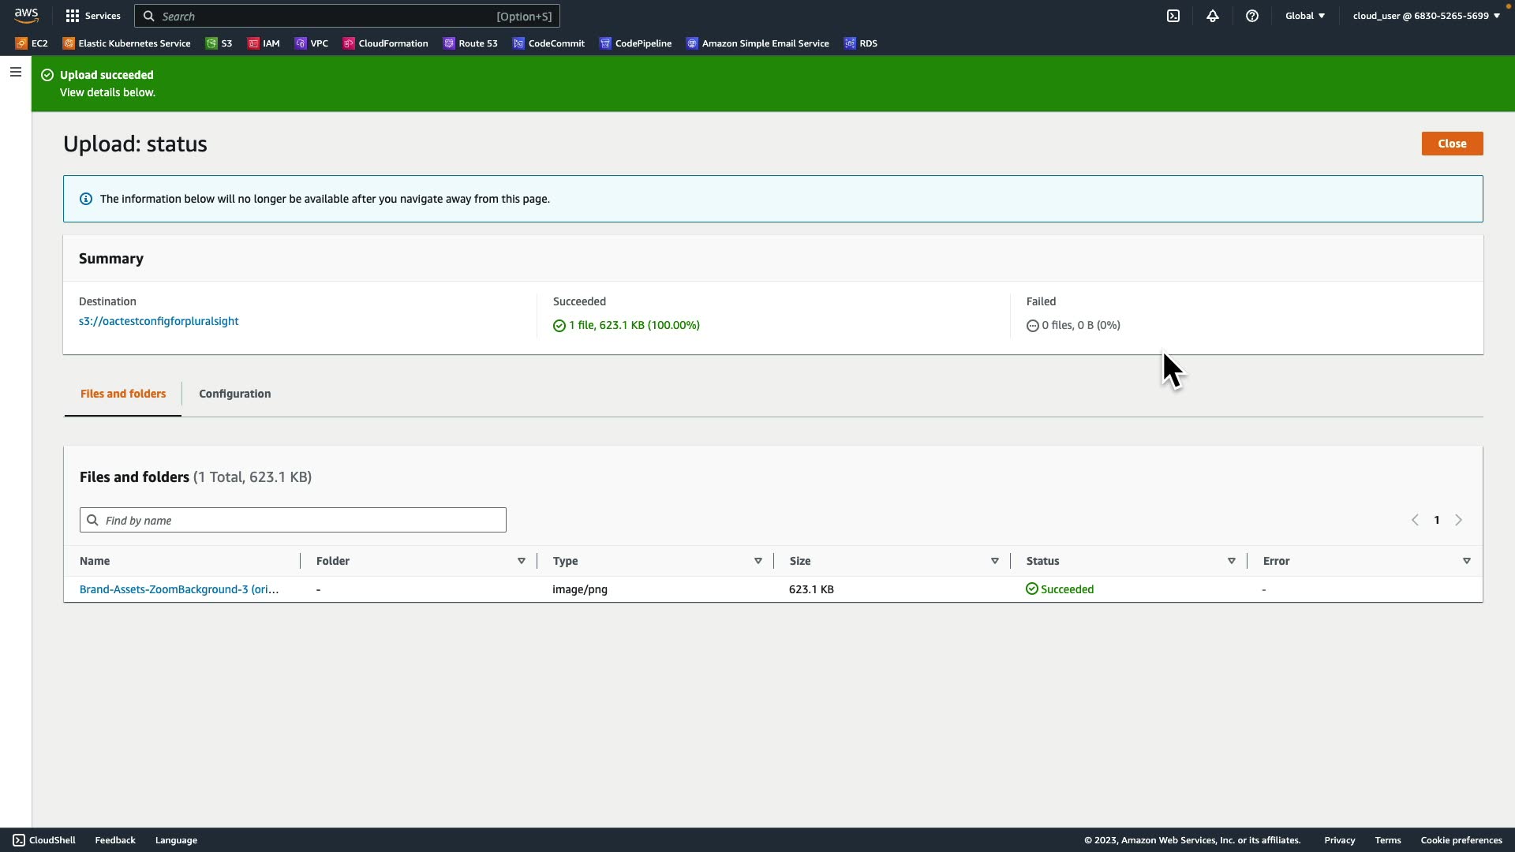Sort by the Status column arrow

[1232, 561]
